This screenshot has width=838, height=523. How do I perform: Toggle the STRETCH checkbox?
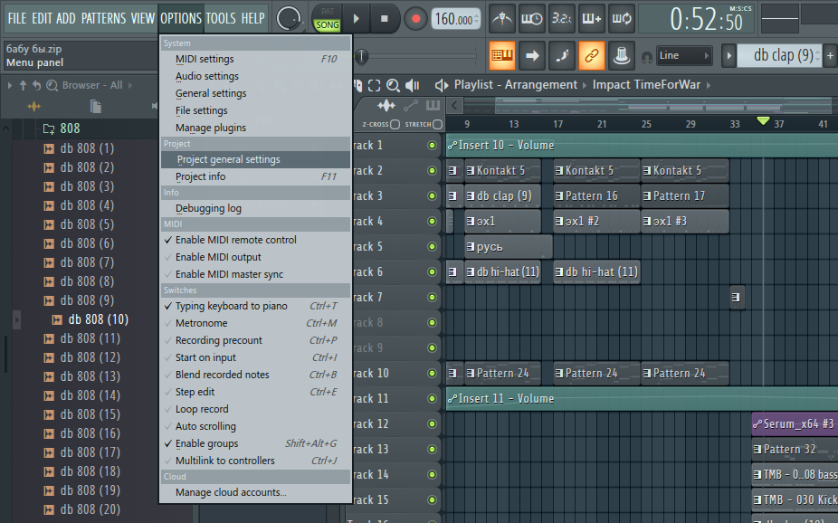point(438,125)
